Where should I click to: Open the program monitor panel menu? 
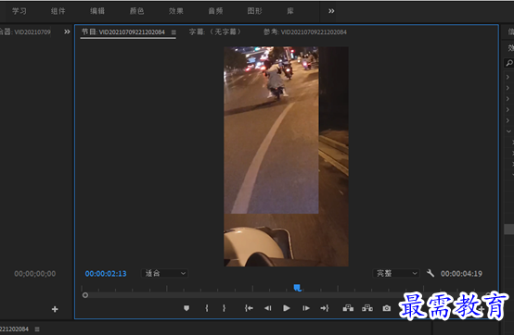click(x=173, y=32)
